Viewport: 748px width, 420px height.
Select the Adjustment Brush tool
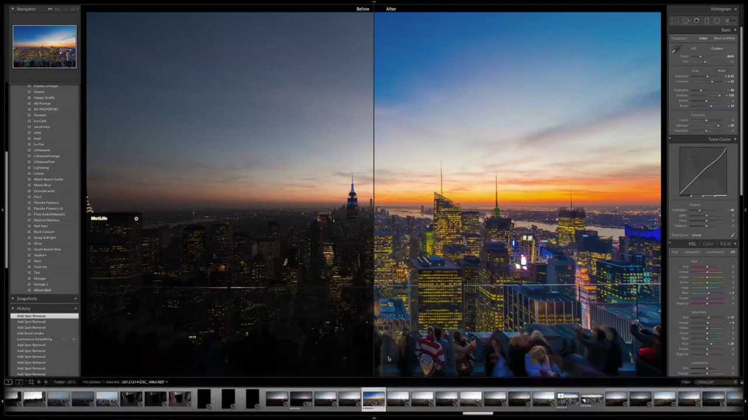click(x=730, y=21)
